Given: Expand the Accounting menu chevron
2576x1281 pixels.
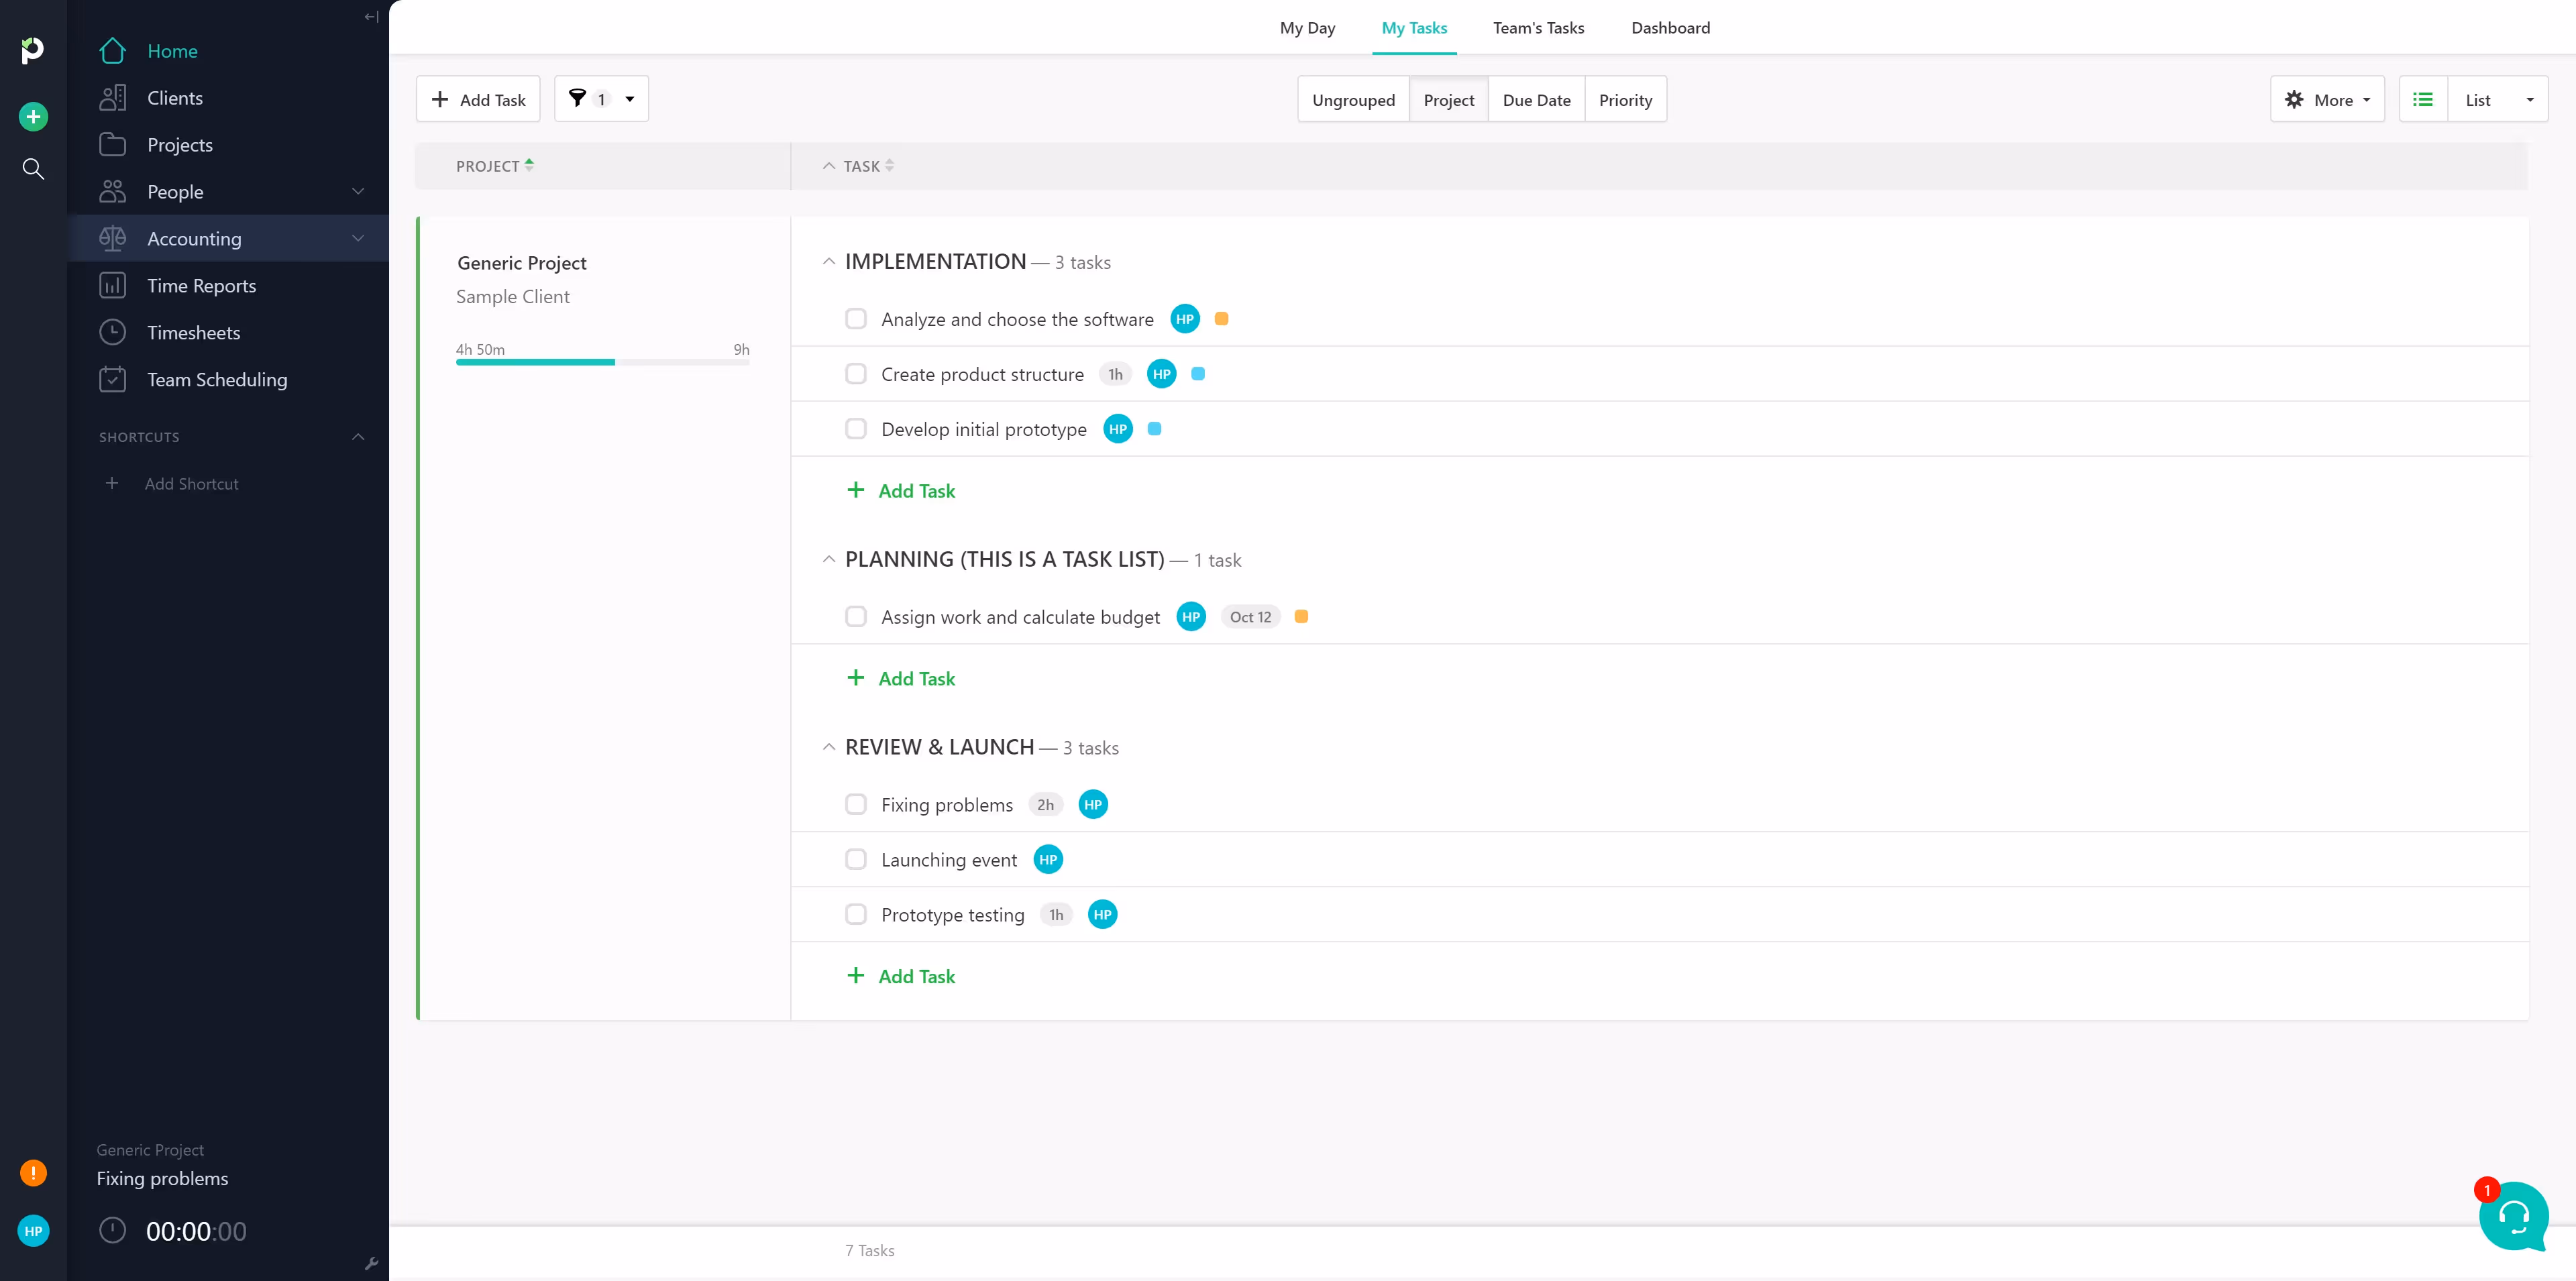Looking at the screenshot, I should coord(358,238).
